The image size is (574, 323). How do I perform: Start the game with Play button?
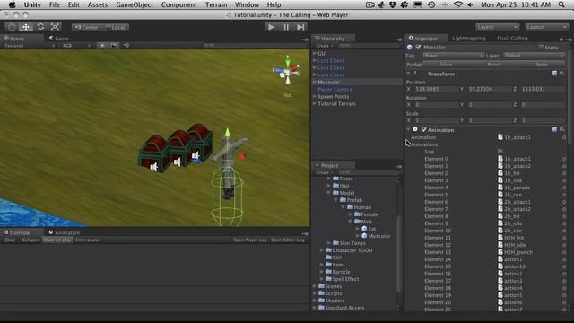pyautogui.click(x=271, y=27)
